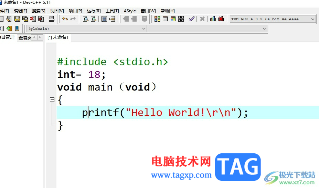Viewport: 319px width, 188px height.
Task: Open the 工具[T] menu
Action: [112, 11]
